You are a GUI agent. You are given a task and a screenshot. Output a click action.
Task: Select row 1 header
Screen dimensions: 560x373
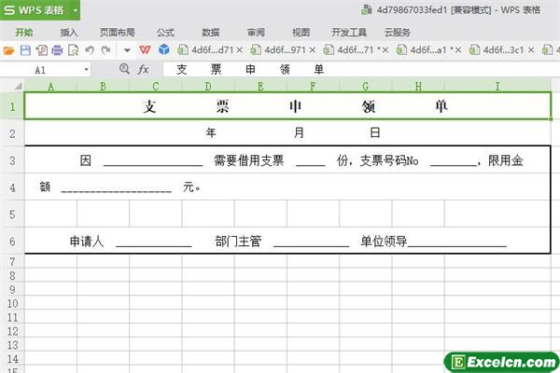(12, 106)
